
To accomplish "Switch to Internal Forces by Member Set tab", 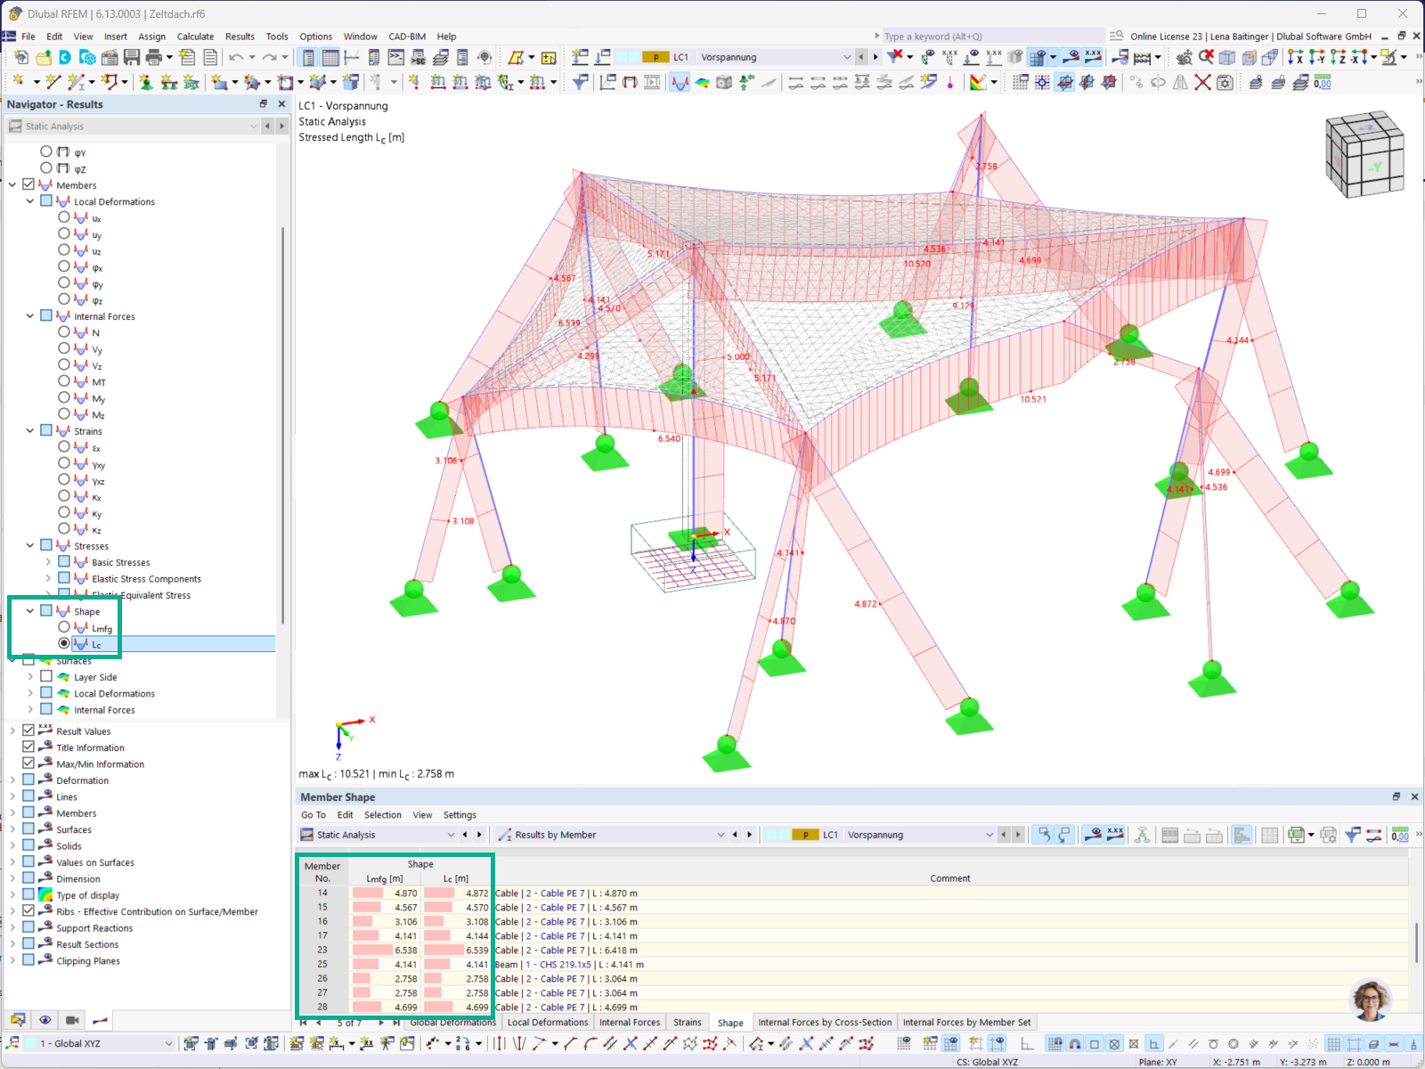I will tap(966, 1023).
